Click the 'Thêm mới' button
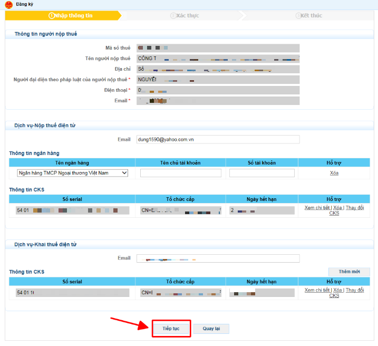Image resolution: width=378 pixels, height=346 pixels. (x=349, y=272)
